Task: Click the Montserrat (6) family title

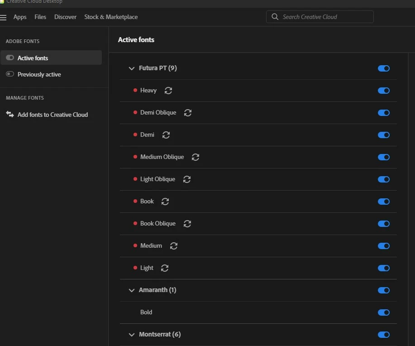Action: 160,334
